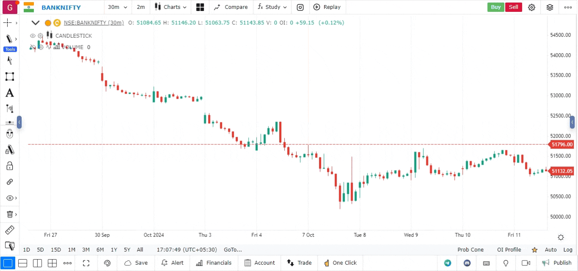The image size is (578, 271).
Task: Click the red Sell button
Action: (x=513, y=7)
